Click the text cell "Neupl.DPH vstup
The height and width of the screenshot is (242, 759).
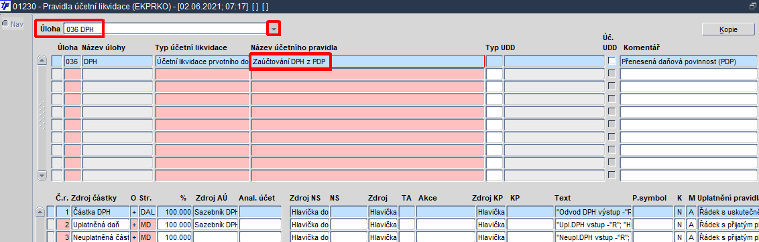click(593, 237)
